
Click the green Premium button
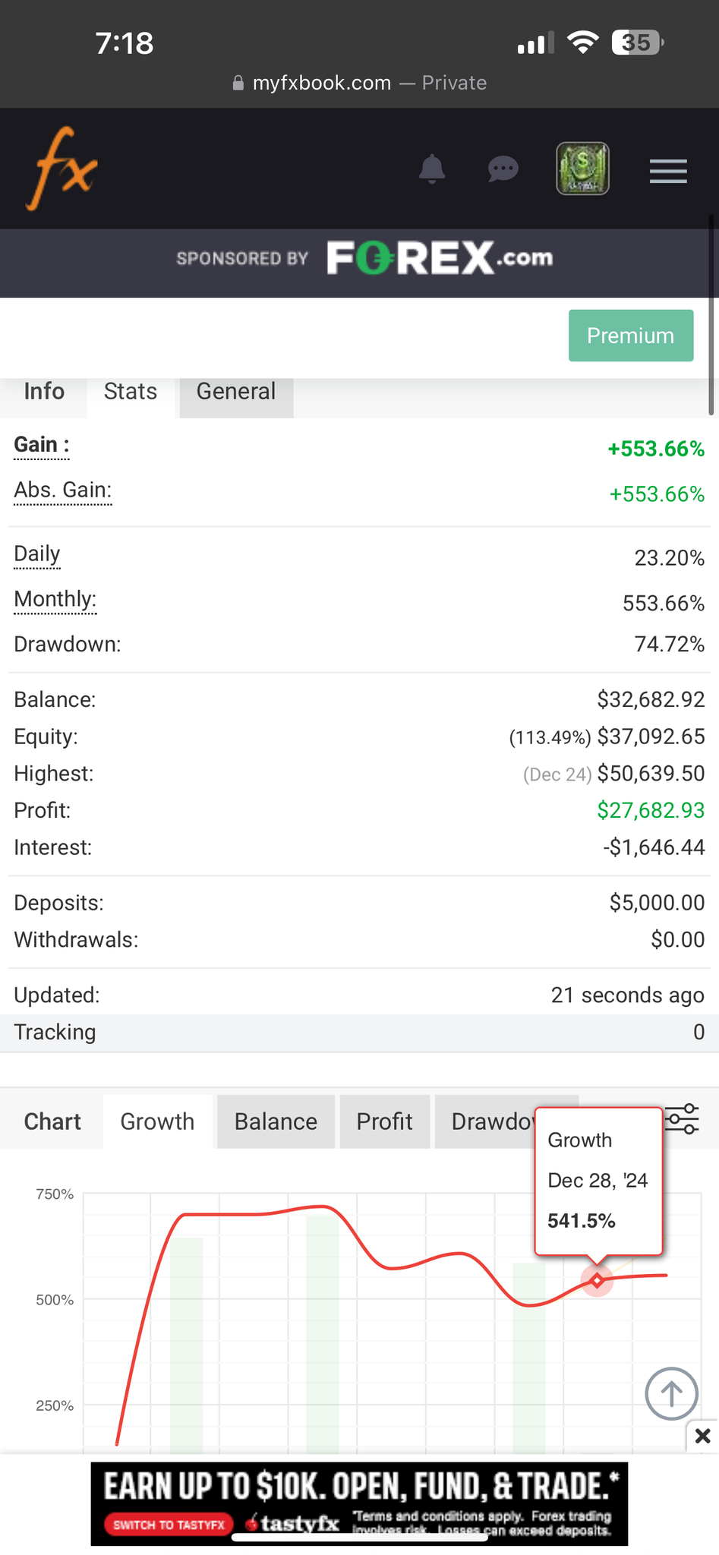630,336
